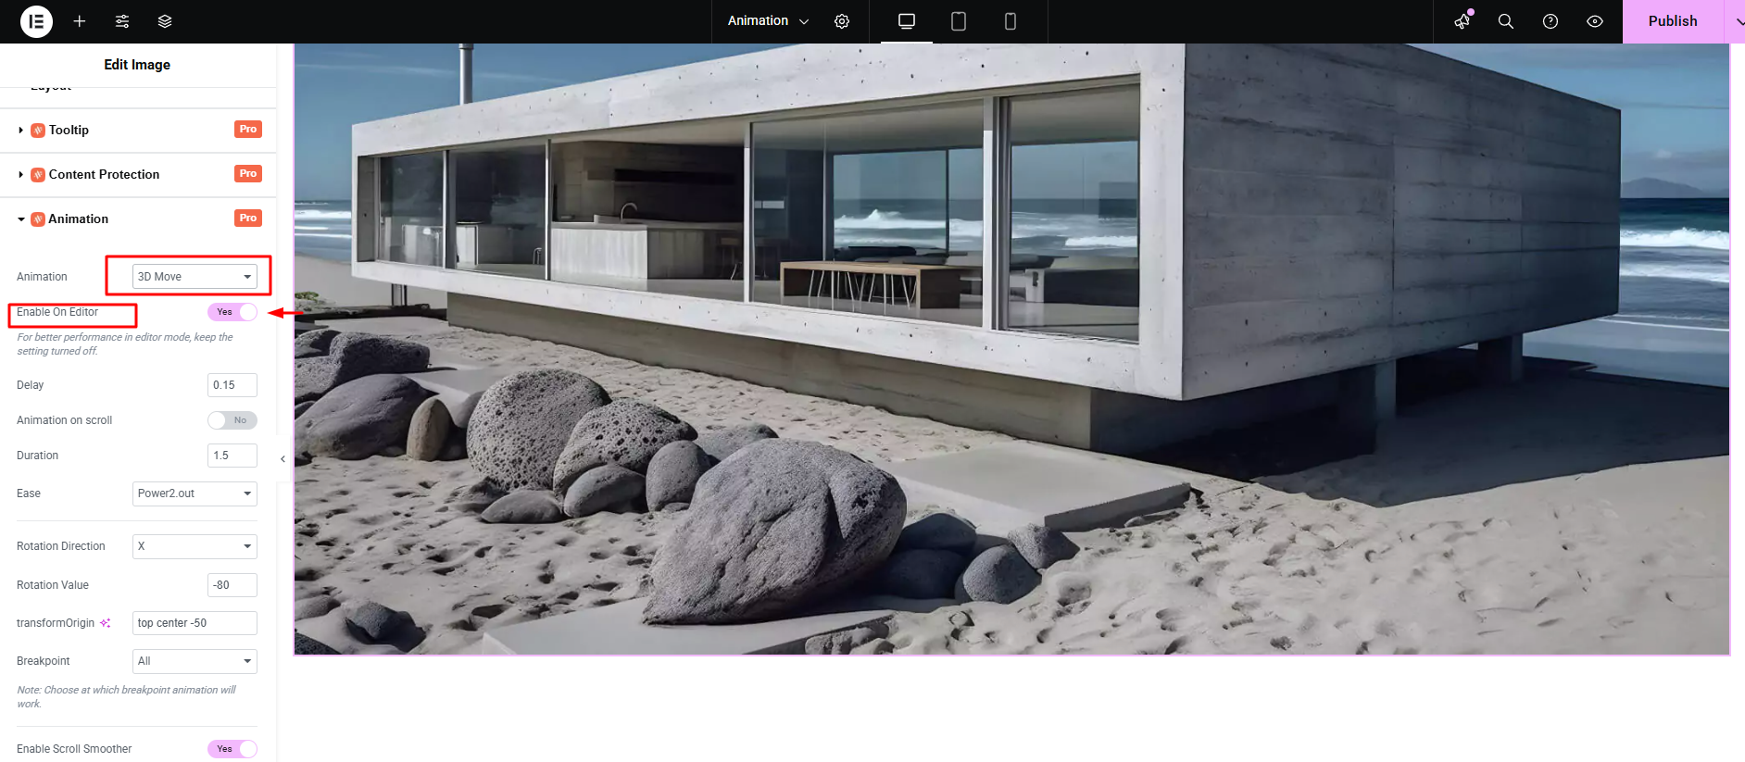Toggle Enable On Editor switch
Screen dimensions: 1745x762
(x=232, y=312)
